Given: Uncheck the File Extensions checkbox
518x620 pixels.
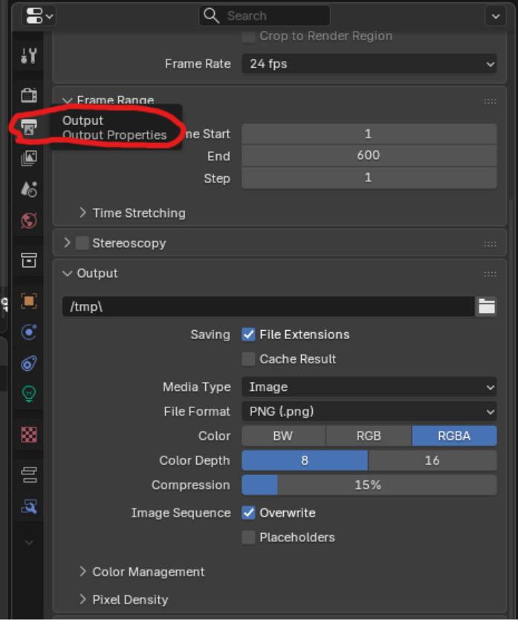Looking at the screenshot, I should (x=248, y=335).
